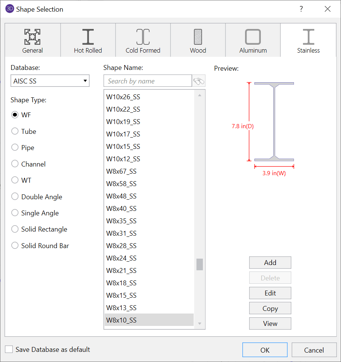Screen dimensions: 341x362
Task: Select the General shape category icon
Action: (x=32, y=37)
